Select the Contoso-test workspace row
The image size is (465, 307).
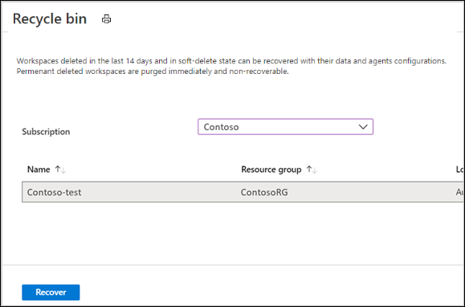[x=243, y=192]
